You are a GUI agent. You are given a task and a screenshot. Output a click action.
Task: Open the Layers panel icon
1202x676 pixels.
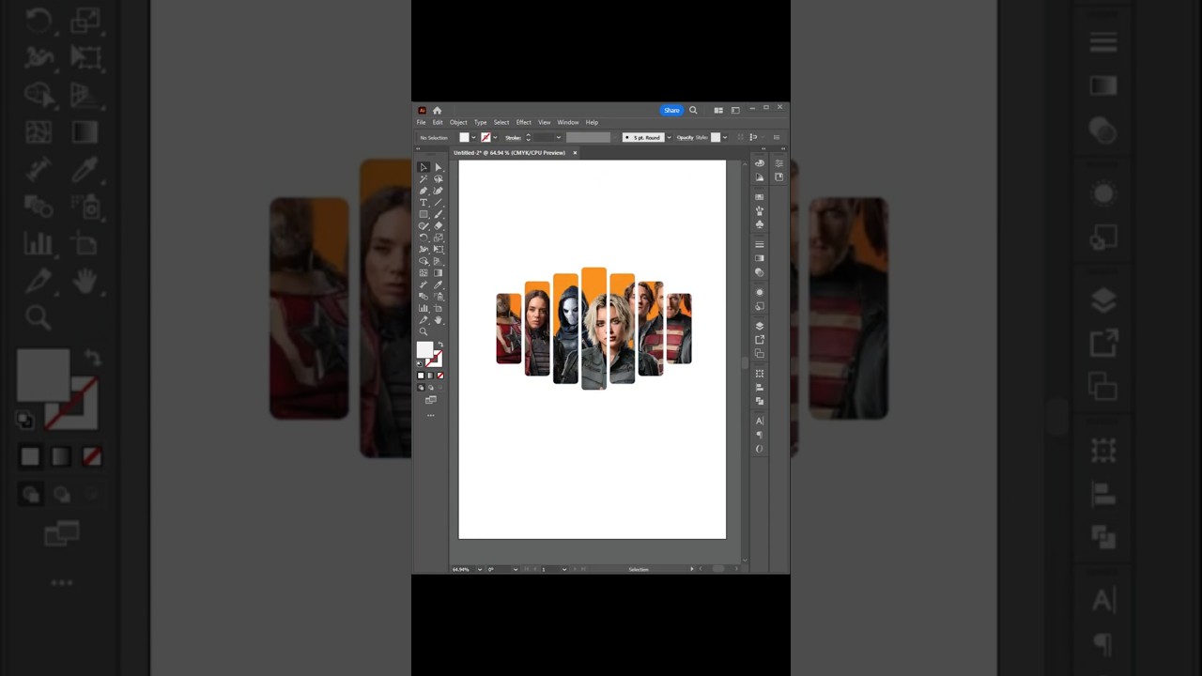[x=760, y=326]
